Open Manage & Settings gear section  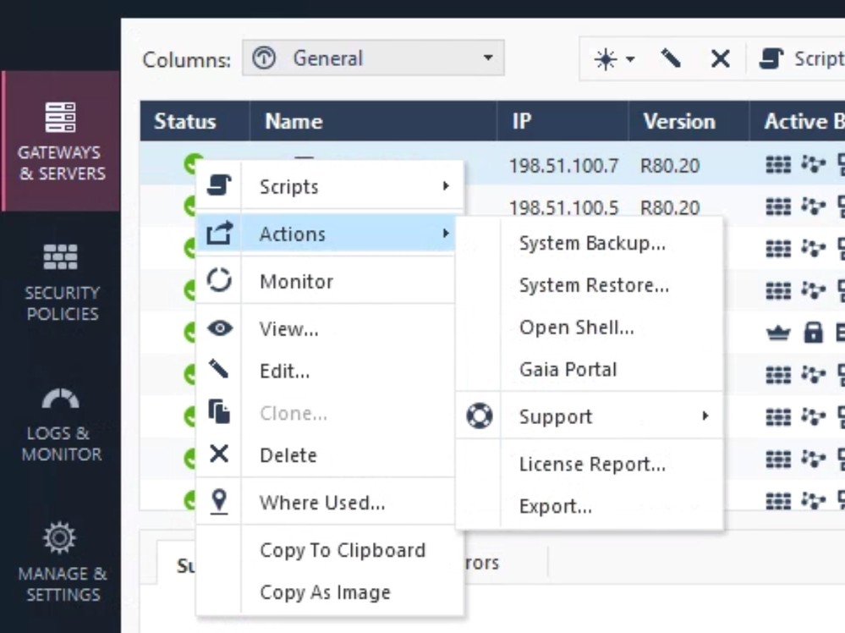pyautogui.click(x=62, y=562)
